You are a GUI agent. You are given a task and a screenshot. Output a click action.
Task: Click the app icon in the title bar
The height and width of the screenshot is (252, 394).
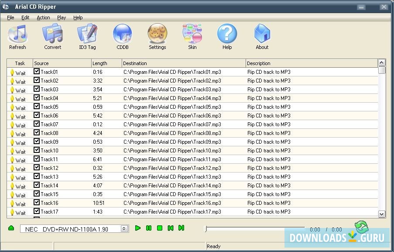pos(6,7)
